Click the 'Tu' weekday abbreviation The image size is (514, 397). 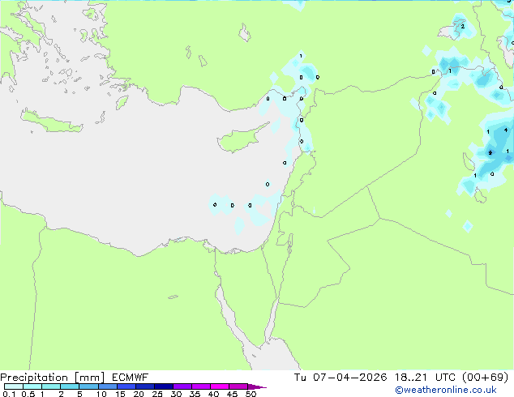coord(300,378)
